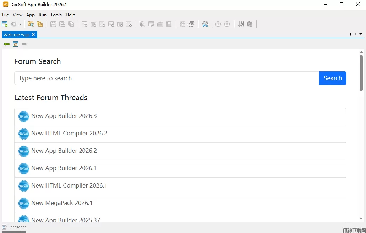Click the new app icon with green plus
This screenshot has width=366, height=233.
(5, 24)
